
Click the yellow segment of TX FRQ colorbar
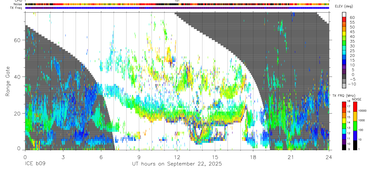[344, 121]
